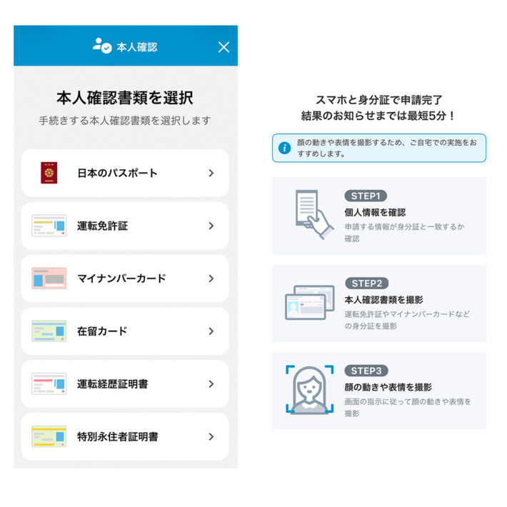Click the person-check icon in the header
507x507 pixels.
[102, 46]
